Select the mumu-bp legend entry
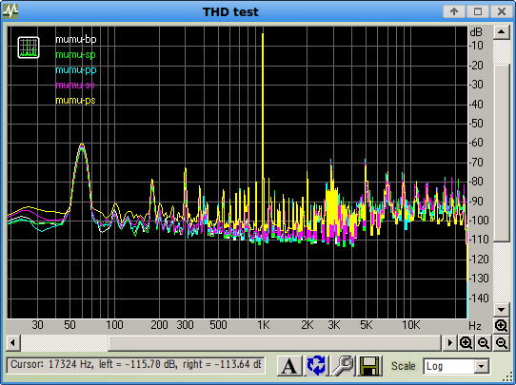The width and height of the screenshot is (516, 385). (x=76, y=39)
